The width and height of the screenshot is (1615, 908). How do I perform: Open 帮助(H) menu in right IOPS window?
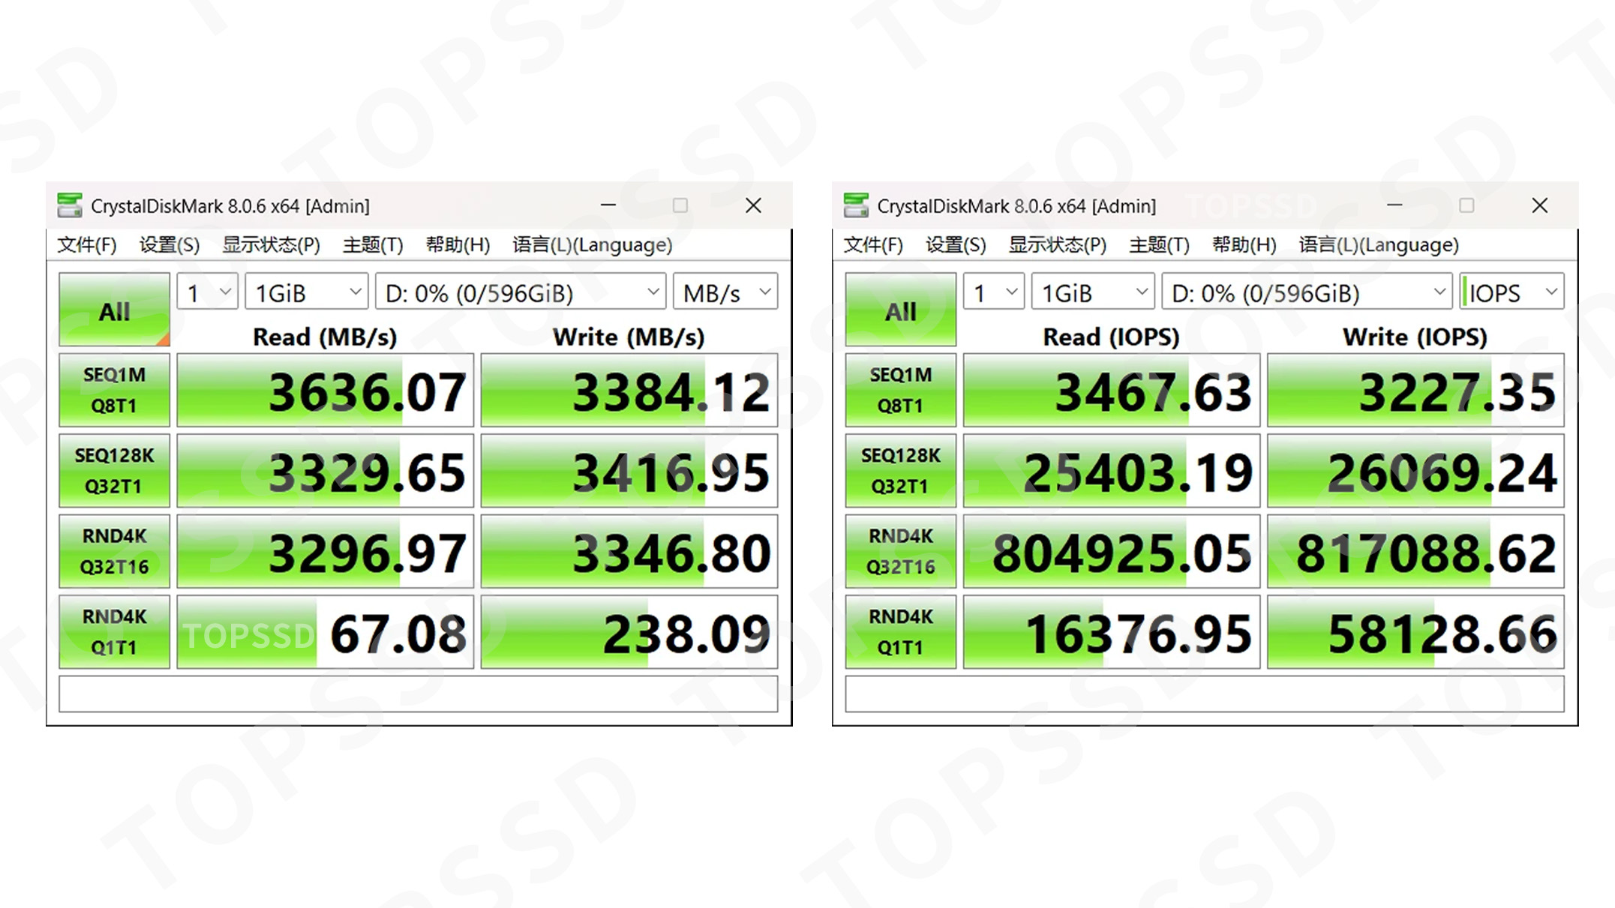click(x=1244, y=245)
